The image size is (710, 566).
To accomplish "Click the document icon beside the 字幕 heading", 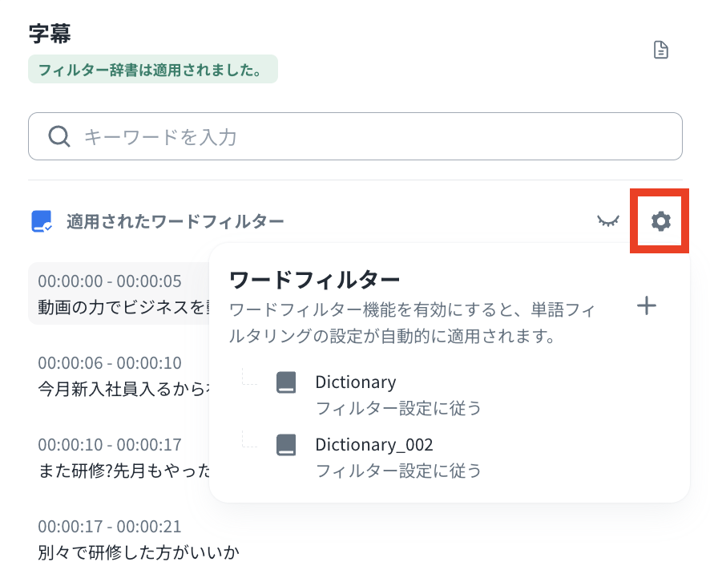I will coord(660,51).
